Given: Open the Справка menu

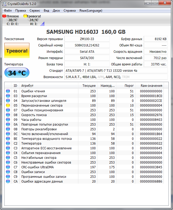Looking at the screenshot, I should pos(70,11).
